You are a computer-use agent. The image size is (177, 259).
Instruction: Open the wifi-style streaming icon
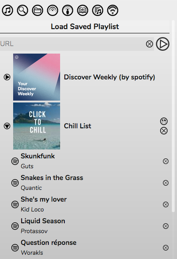click(113, 10)
